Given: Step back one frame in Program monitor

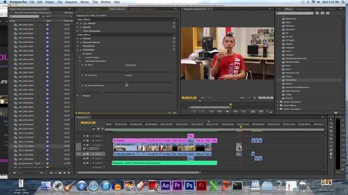Looking at the screenshot, I should click(219, 112).
